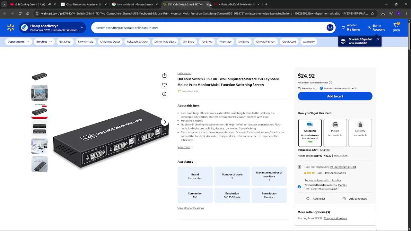Screen dimensions: 411x231
Task: Click the Sign In Account person icon
Action: pyautogui.click(x=369, y=28)
